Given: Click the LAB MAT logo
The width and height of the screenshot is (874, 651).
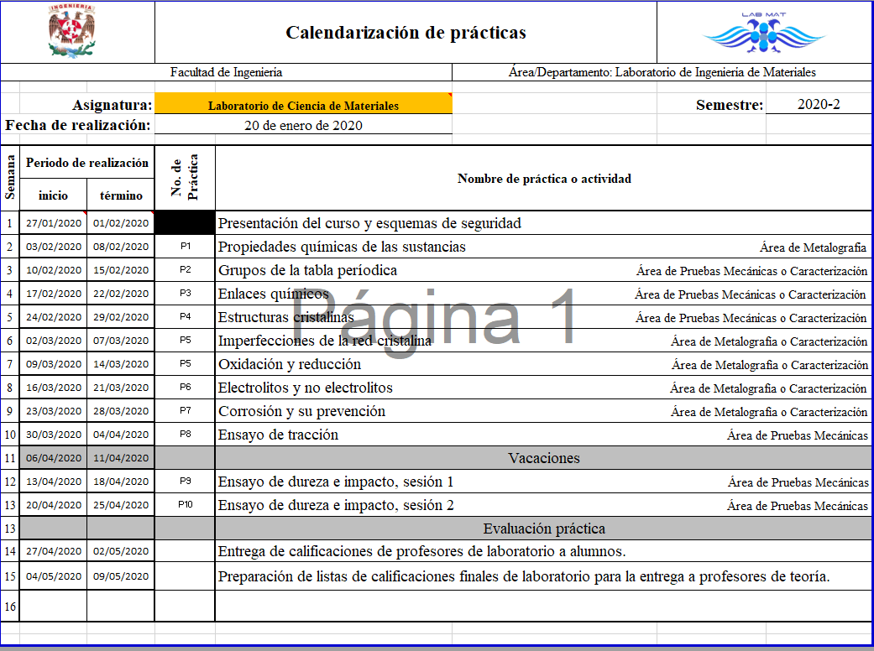Looking at the screenshot, I should 764,33.
